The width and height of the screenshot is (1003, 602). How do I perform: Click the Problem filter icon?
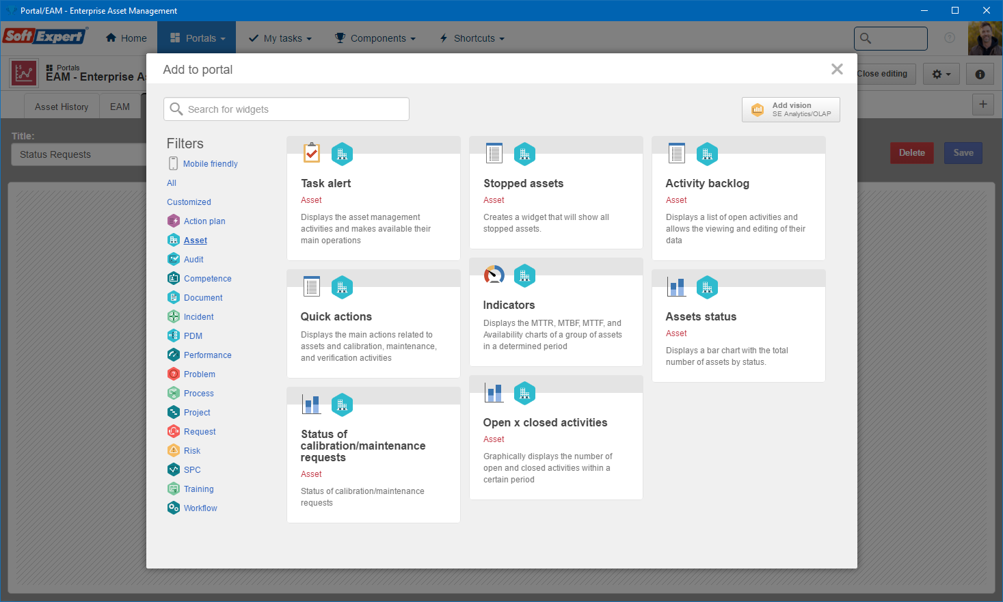coord(174,374)
